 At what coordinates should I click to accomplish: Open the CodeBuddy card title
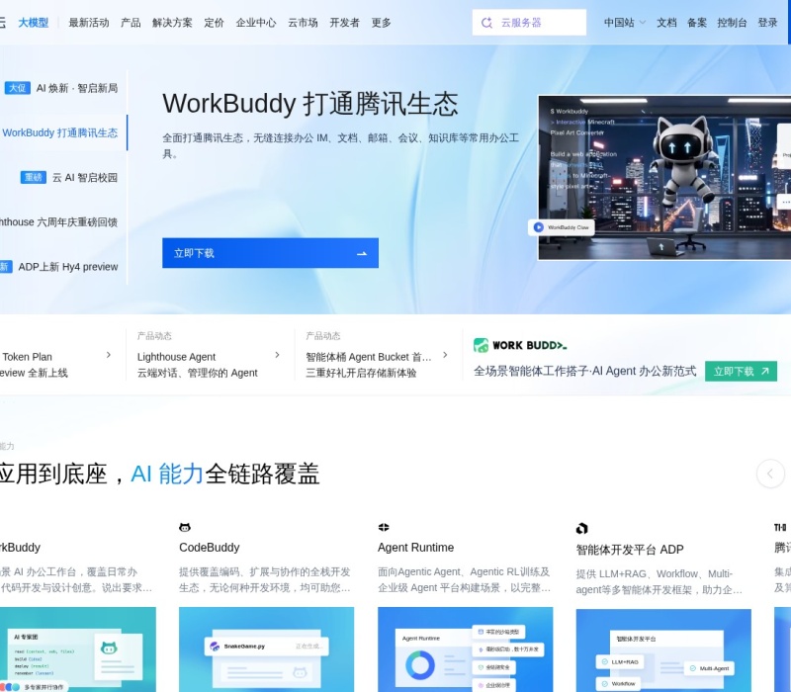[210, 548]
